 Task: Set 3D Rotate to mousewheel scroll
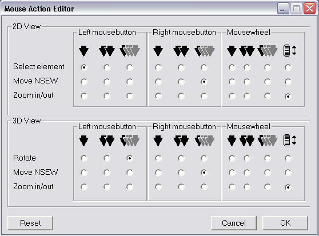point(288,158)
